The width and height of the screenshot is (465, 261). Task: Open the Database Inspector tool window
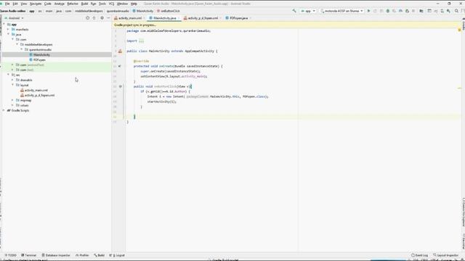coord(56,255)
